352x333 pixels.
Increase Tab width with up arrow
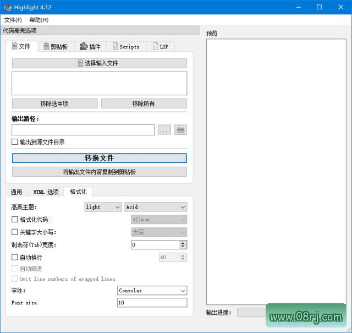click(183, 243)
